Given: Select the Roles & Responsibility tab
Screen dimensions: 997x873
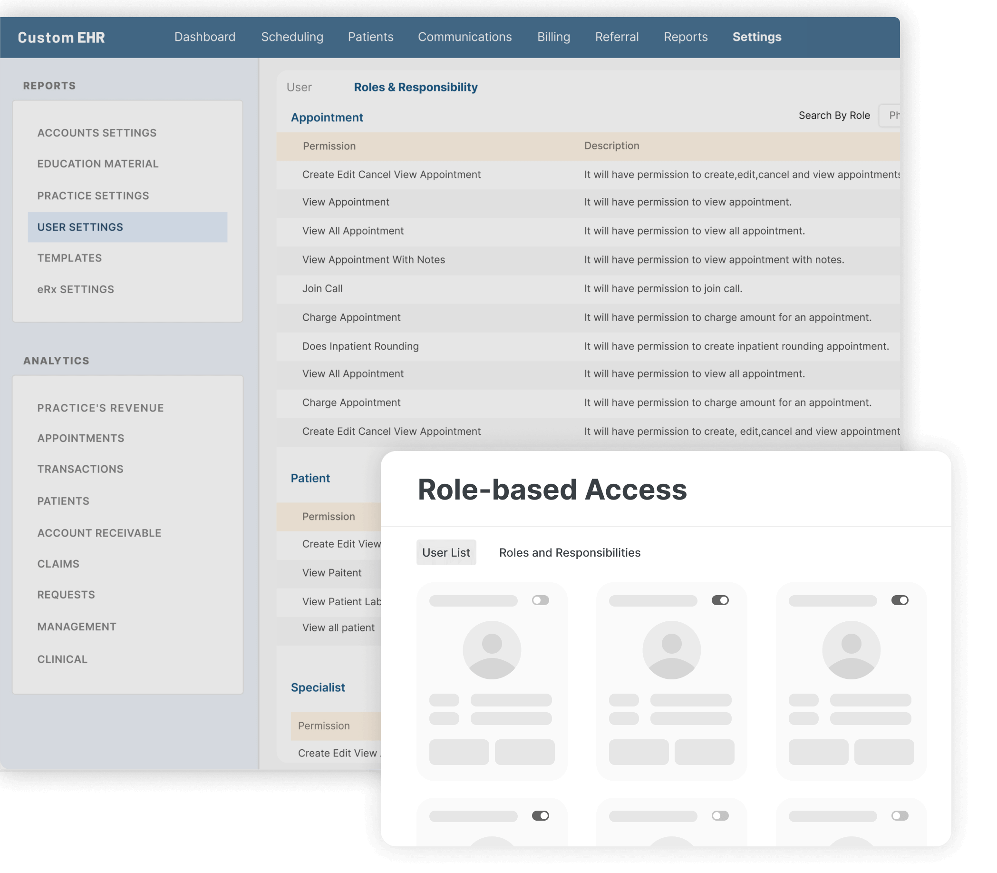Looking at the screenshot, I should click(x=415, y=87).
